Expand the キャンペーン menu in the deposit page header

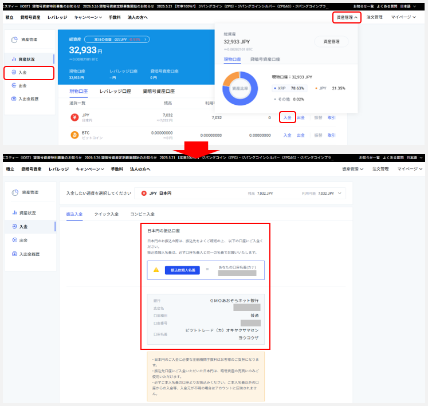90,169
